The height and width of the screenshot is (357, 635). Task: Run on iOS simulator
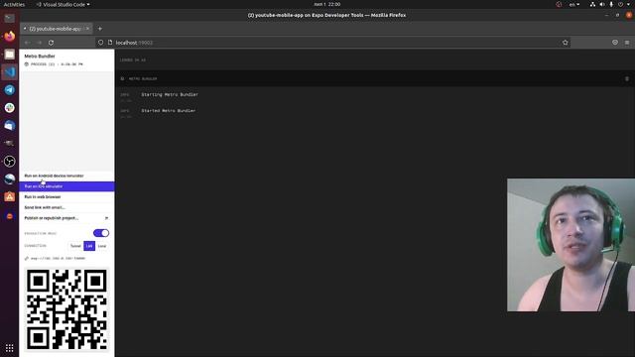pos(66,186)
